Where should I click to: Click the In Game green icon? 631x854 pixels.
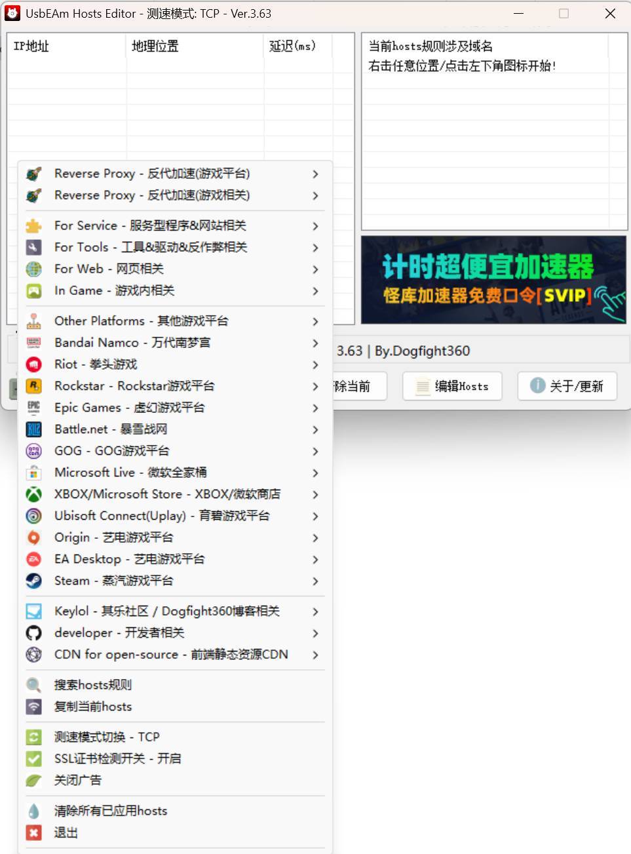coord(33,290)
